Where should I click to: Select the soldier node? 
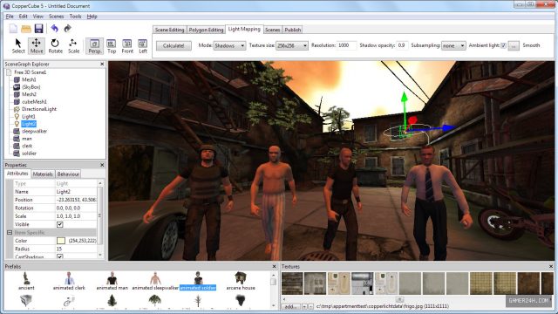pos(29,154)
